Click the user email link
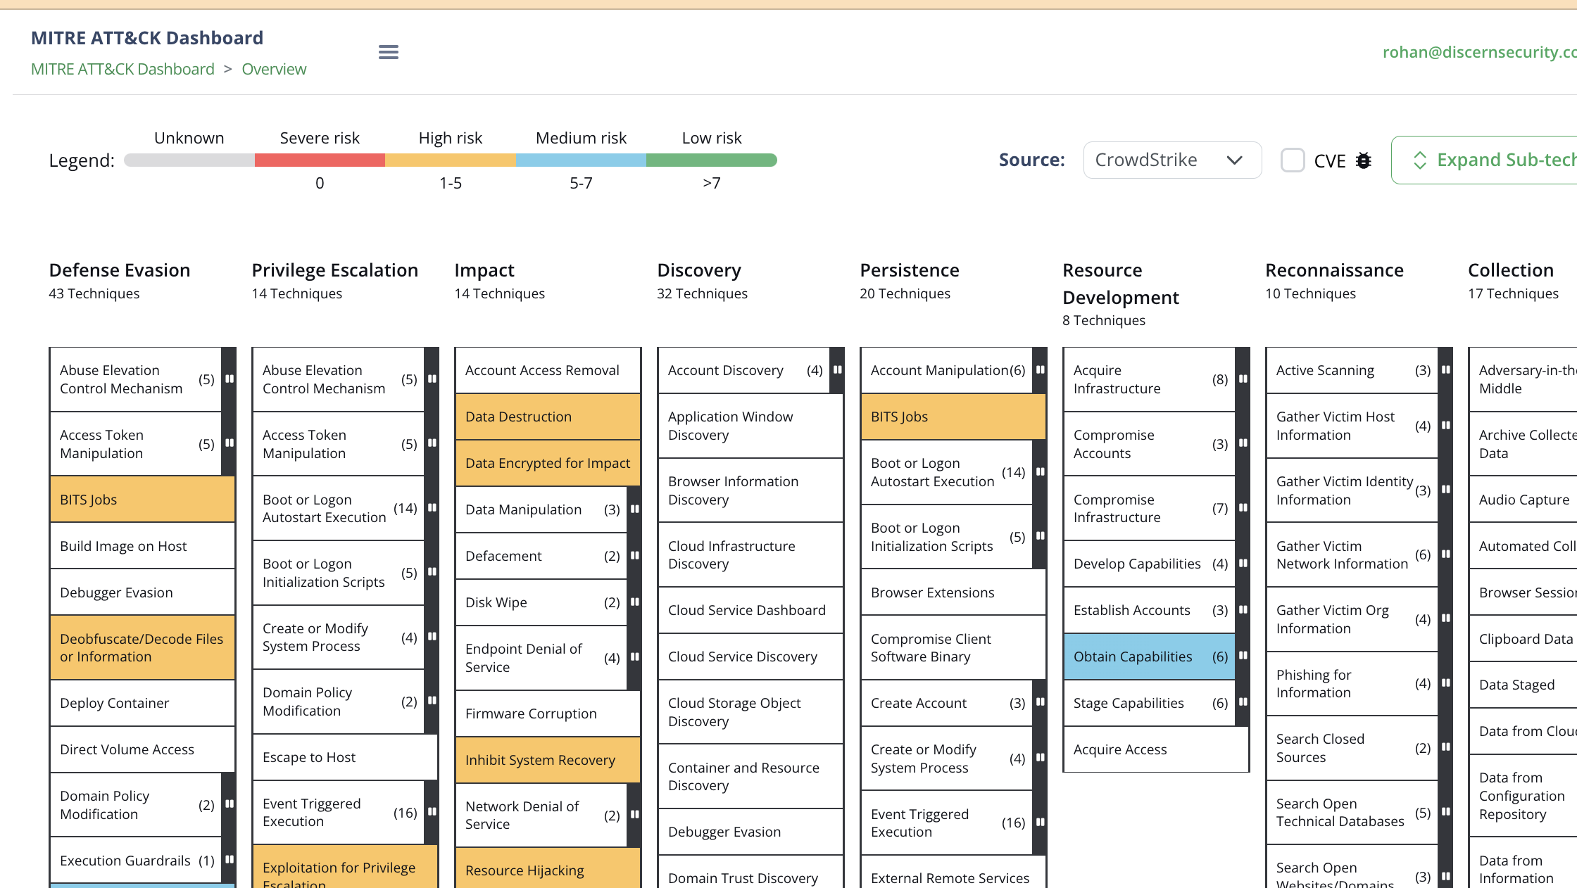This screenshot has width=1577, height=888. point(1478,52)
